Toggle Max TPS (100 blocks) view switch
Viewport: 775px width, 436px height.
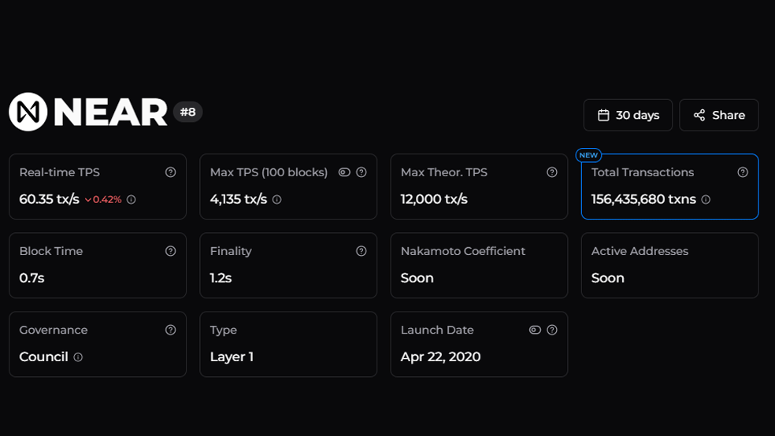tap(344, 172)
